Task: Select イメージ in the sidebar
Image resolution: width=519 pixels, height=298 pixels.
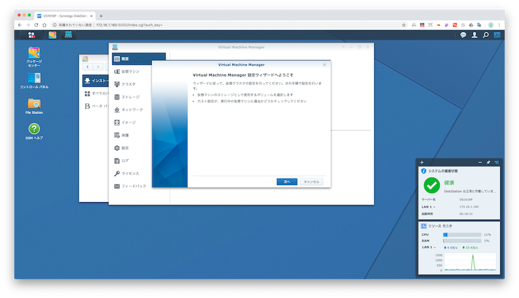Action: 139,122
